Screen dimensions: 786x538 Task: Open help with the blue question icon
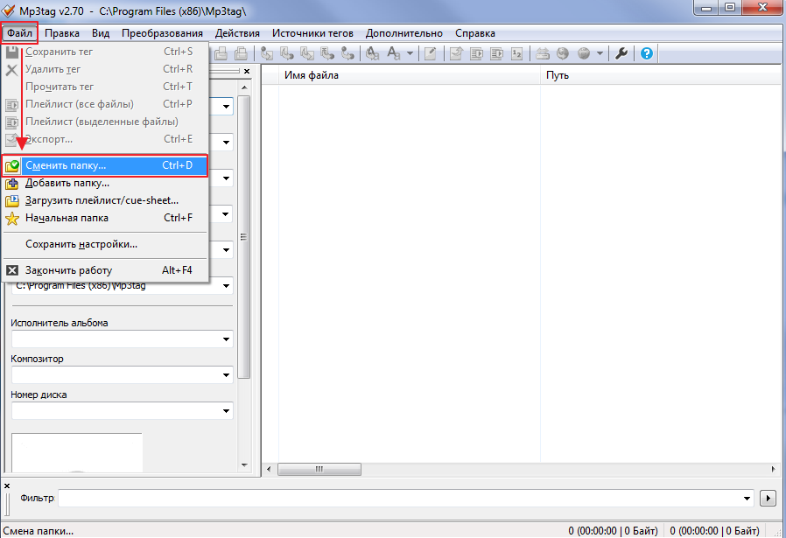coord(647,53)
